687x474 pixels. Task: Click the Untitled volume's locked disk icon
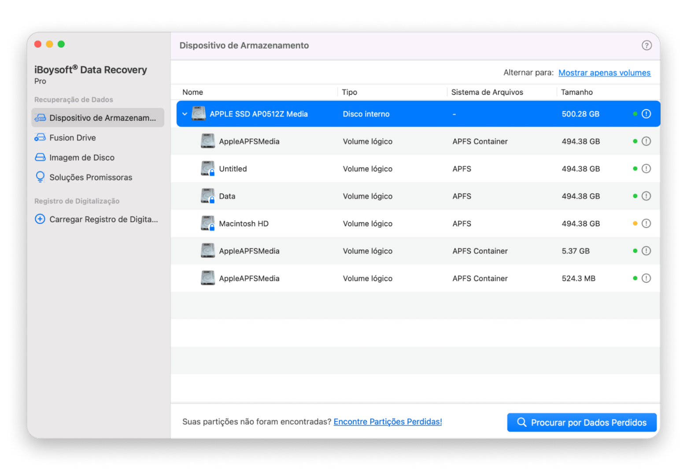[x=208, y=168]
